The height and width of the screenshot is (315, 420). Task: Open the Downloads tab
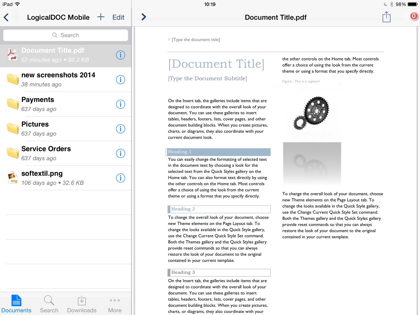(x=82, y=304)
